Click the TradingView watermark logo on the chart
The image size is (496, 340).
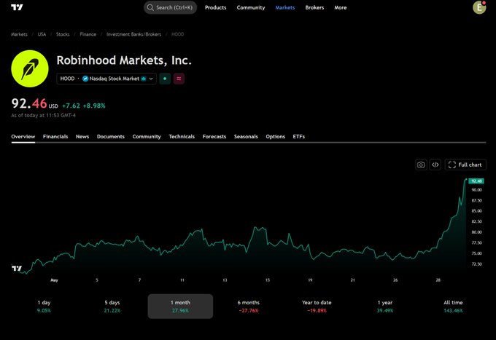[17, 268]
